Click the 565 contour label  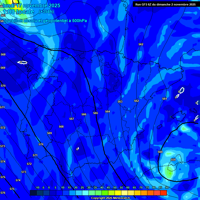click(96, 113)
